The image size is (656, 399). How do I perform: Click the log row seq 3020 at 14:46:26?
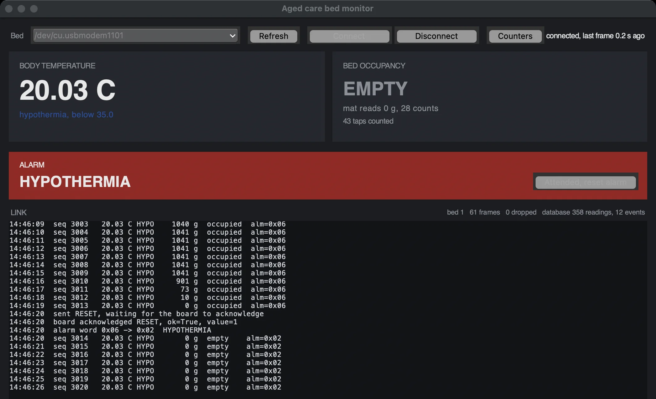click(145, 387)
